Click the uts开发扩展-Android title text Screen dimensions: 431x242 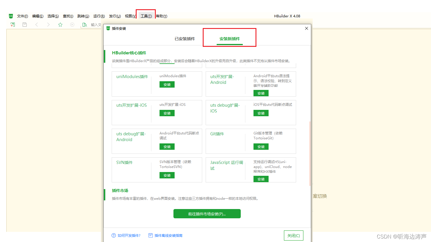pos(222,80)
